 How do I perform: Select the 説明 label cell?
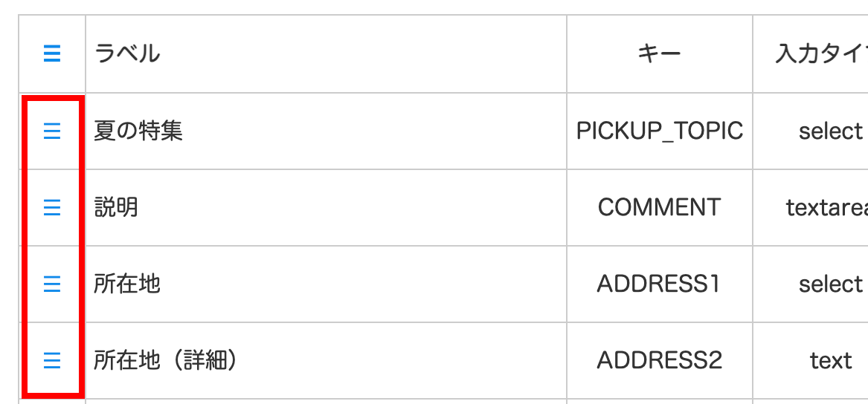[x=117, y=208]
